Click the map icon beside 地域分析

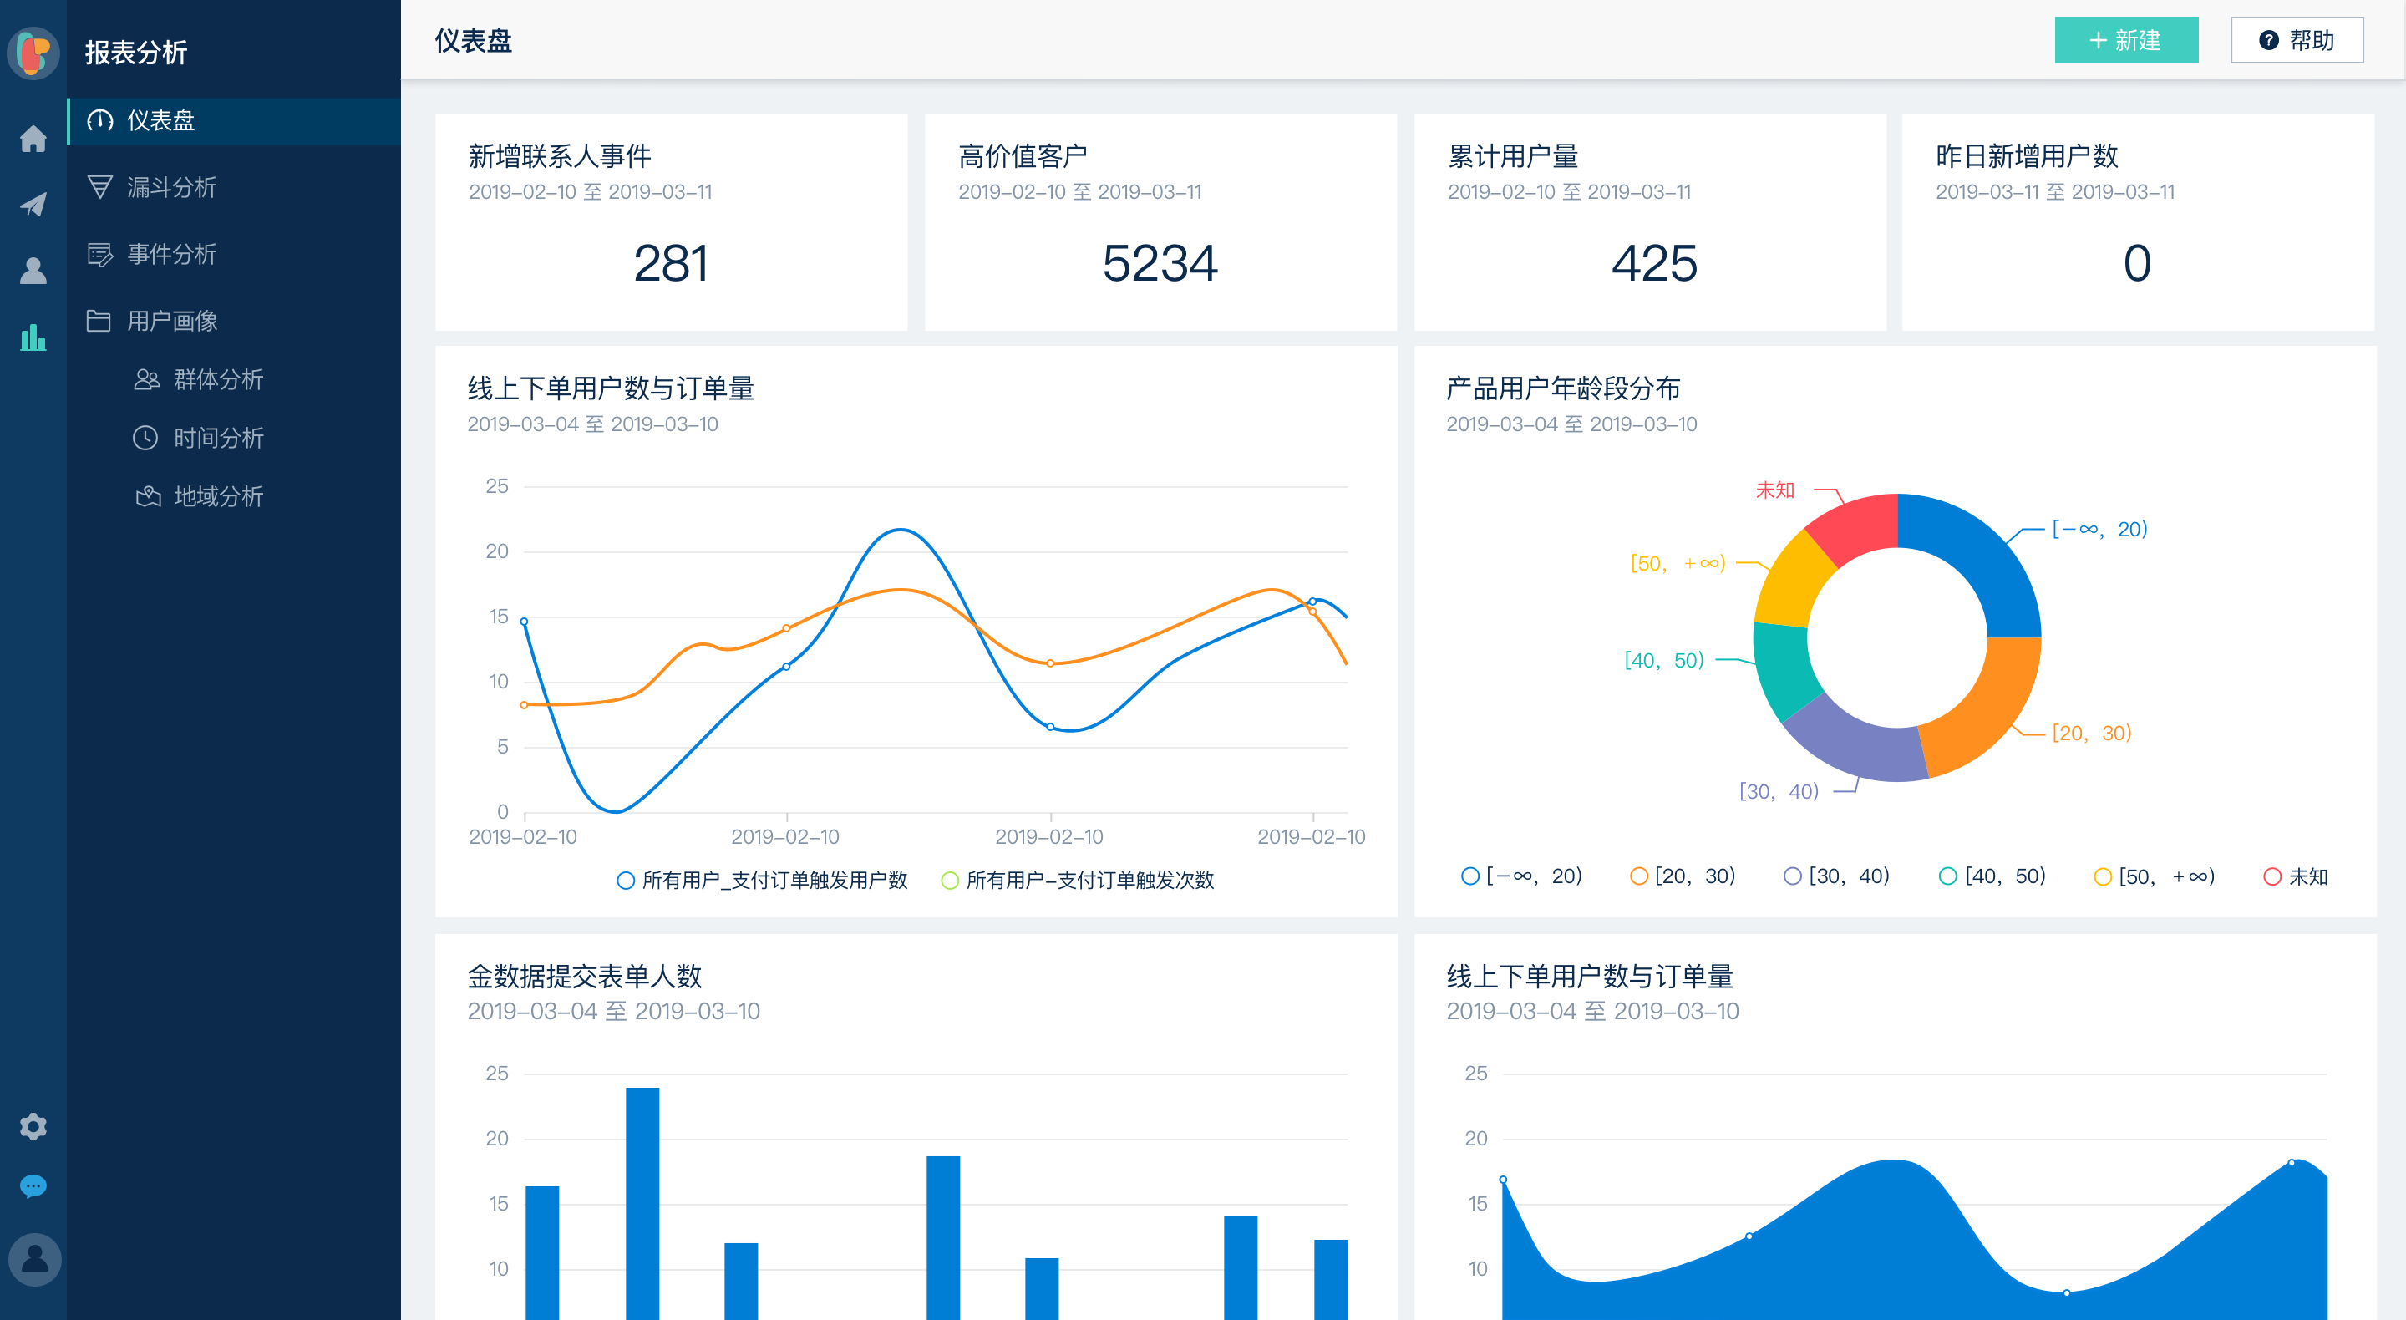[148, 496]
